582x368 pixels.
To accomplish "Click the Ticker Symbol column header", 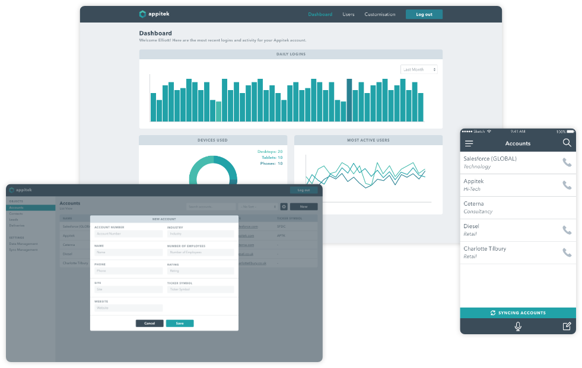I will pos(290,218).
